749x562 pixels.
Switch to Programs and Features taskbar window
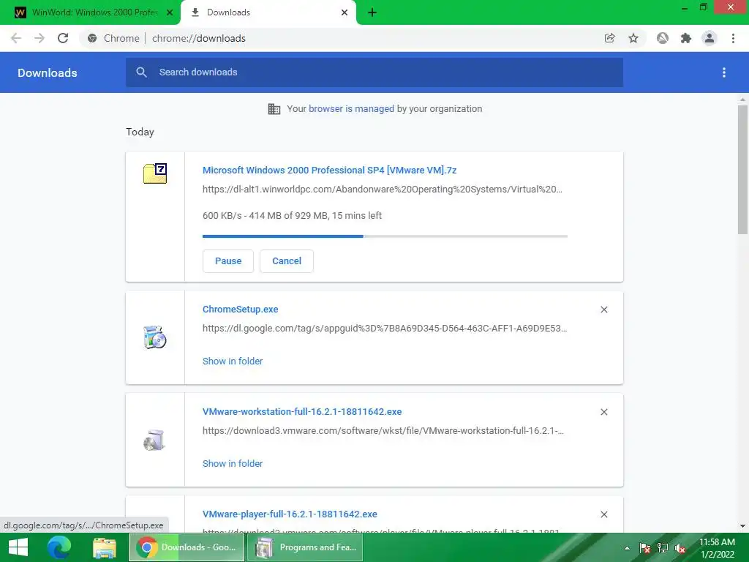[x=305, y=547]
